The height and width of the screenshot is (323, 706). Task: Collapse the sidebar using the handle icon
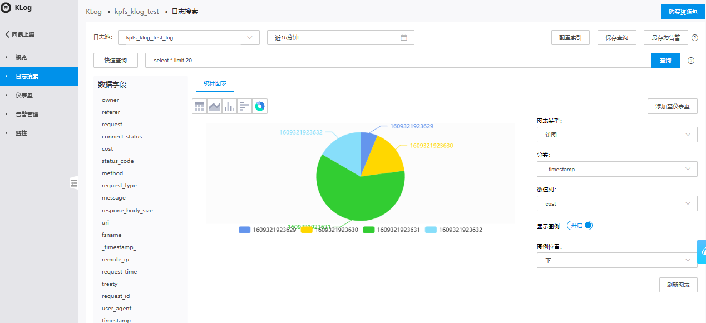(x=73, y=183)
